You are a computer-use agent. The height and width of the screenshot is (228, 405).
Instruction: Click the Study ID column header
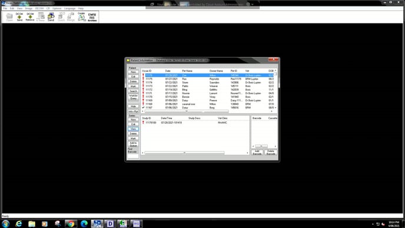pyautogui.click(x=147, y=118)
